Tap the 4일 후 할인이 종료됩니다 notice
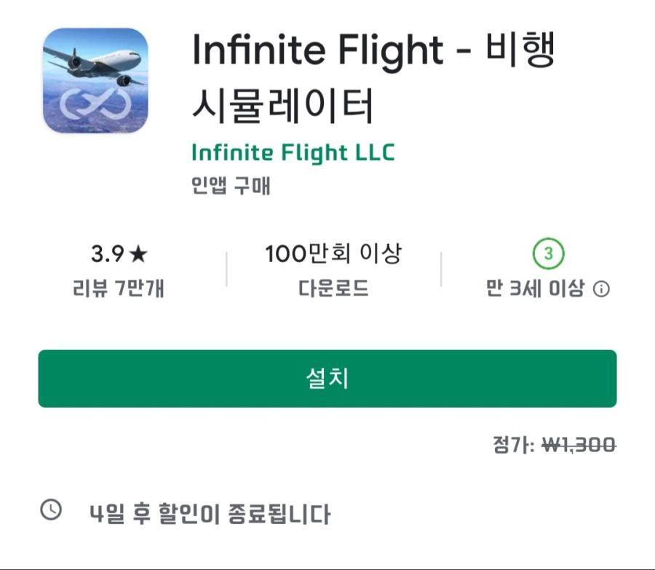655x570 pixels. (x=210, y=514)
